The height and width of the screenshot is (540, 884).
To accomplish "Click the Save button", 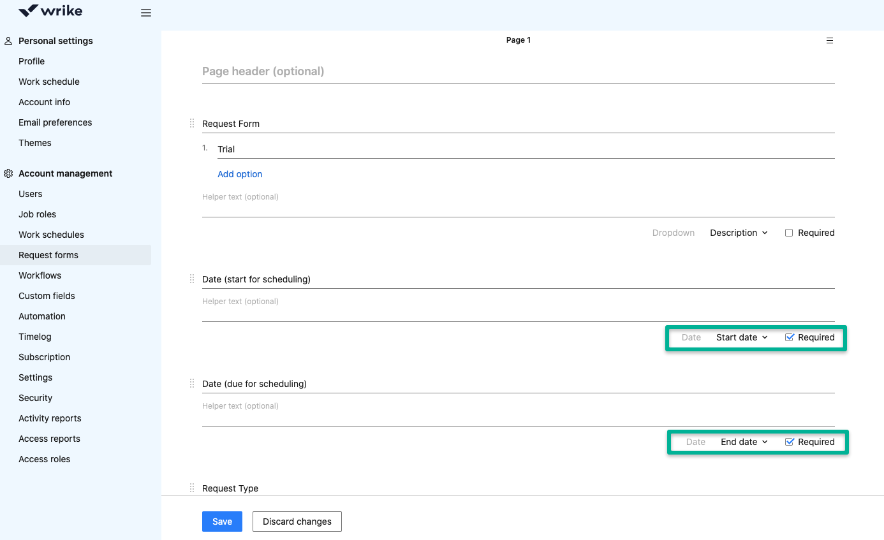I will [222, 521].
